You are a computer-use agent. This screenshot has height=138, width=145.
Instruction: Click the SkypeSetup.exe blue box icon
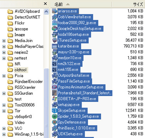coord(55,111)
